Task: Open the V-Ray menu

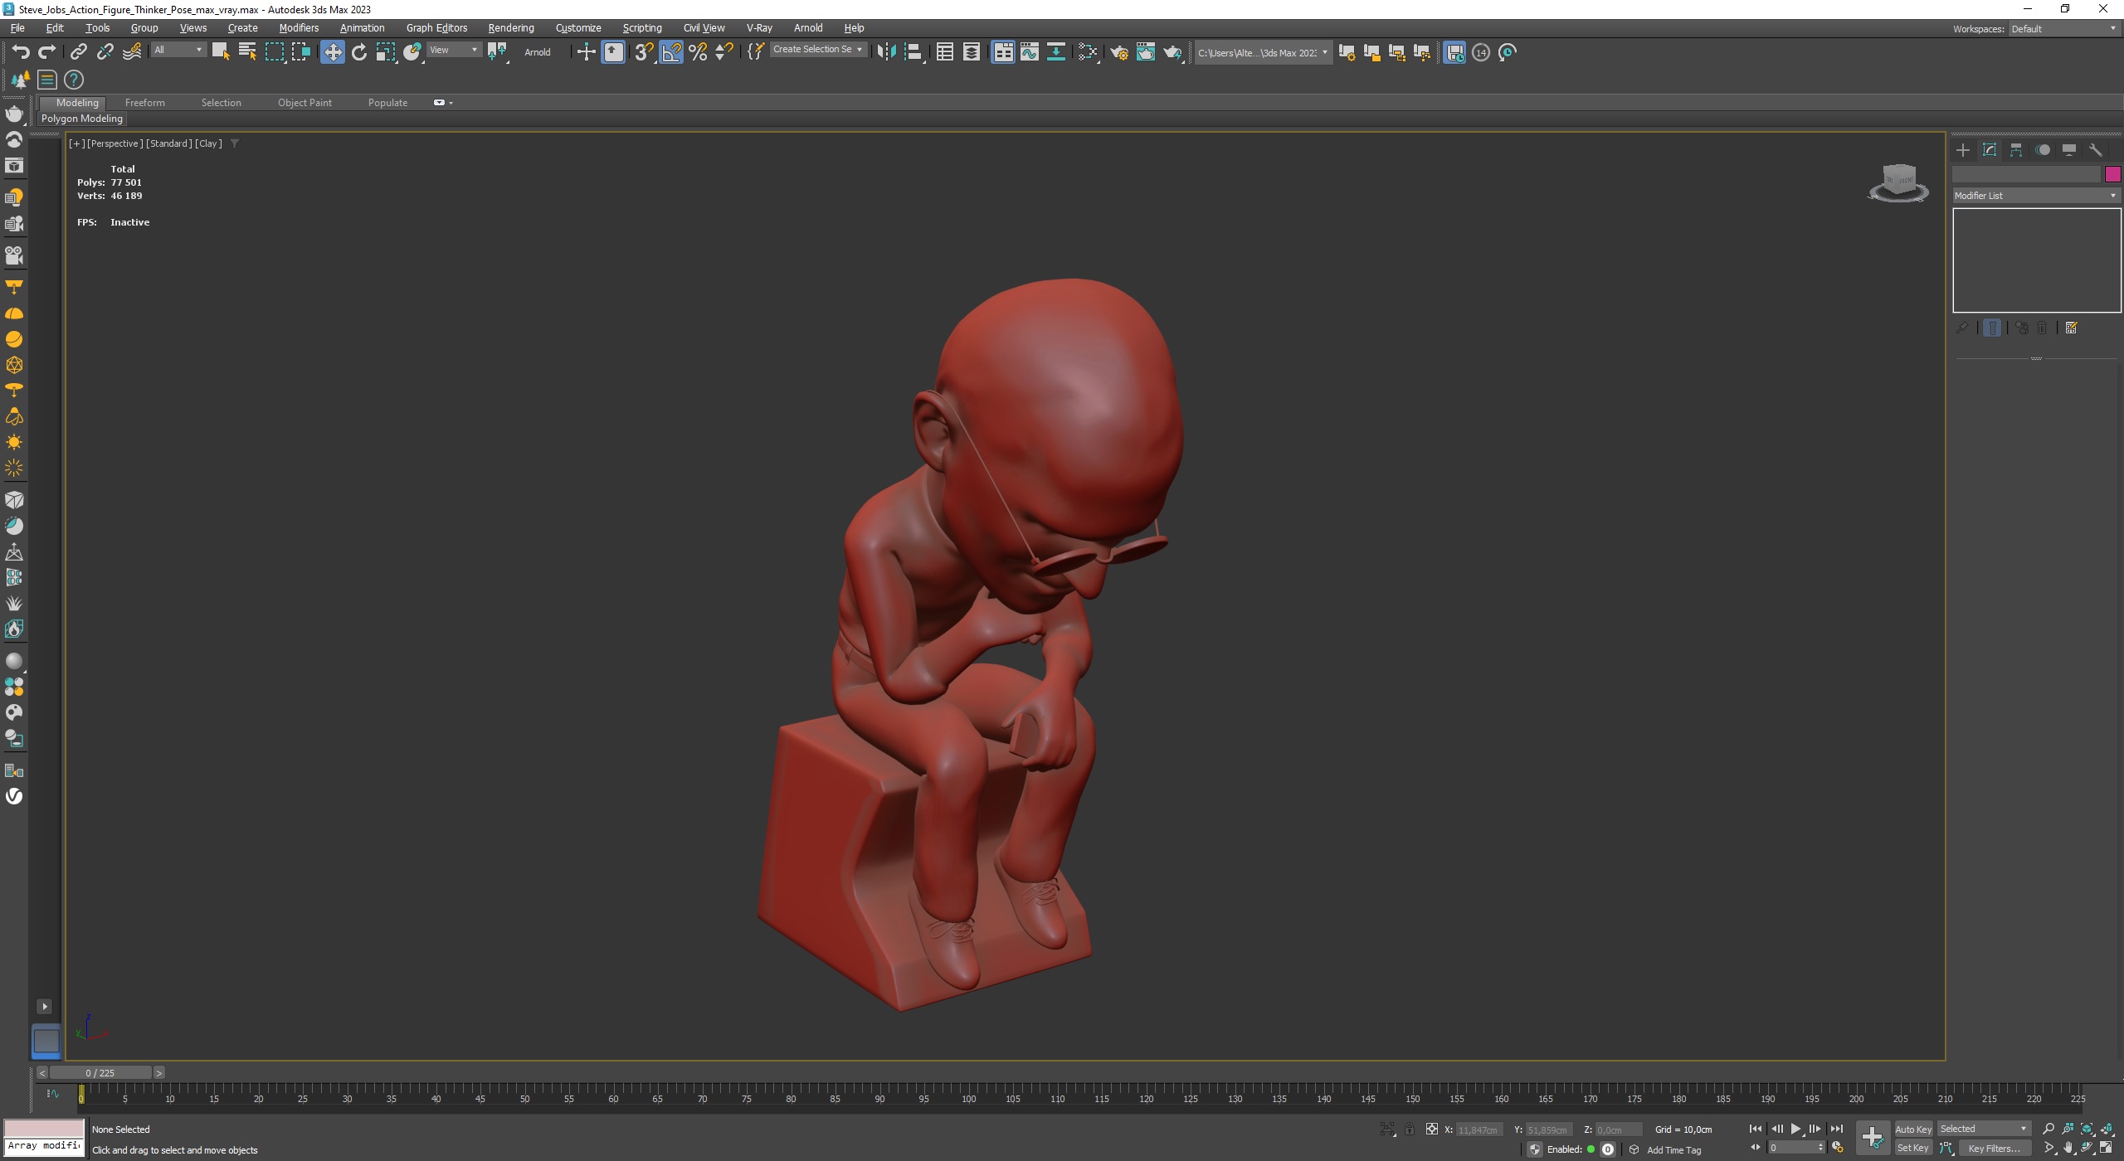Action: pos(759,28)
